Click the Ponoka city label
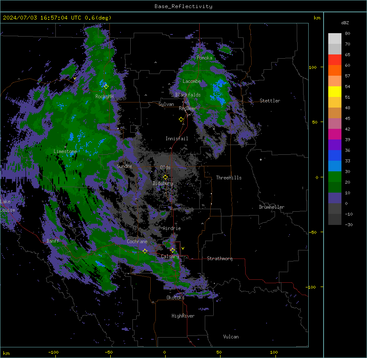Screen dimensions: 367x358 click(x=204, y=58)
